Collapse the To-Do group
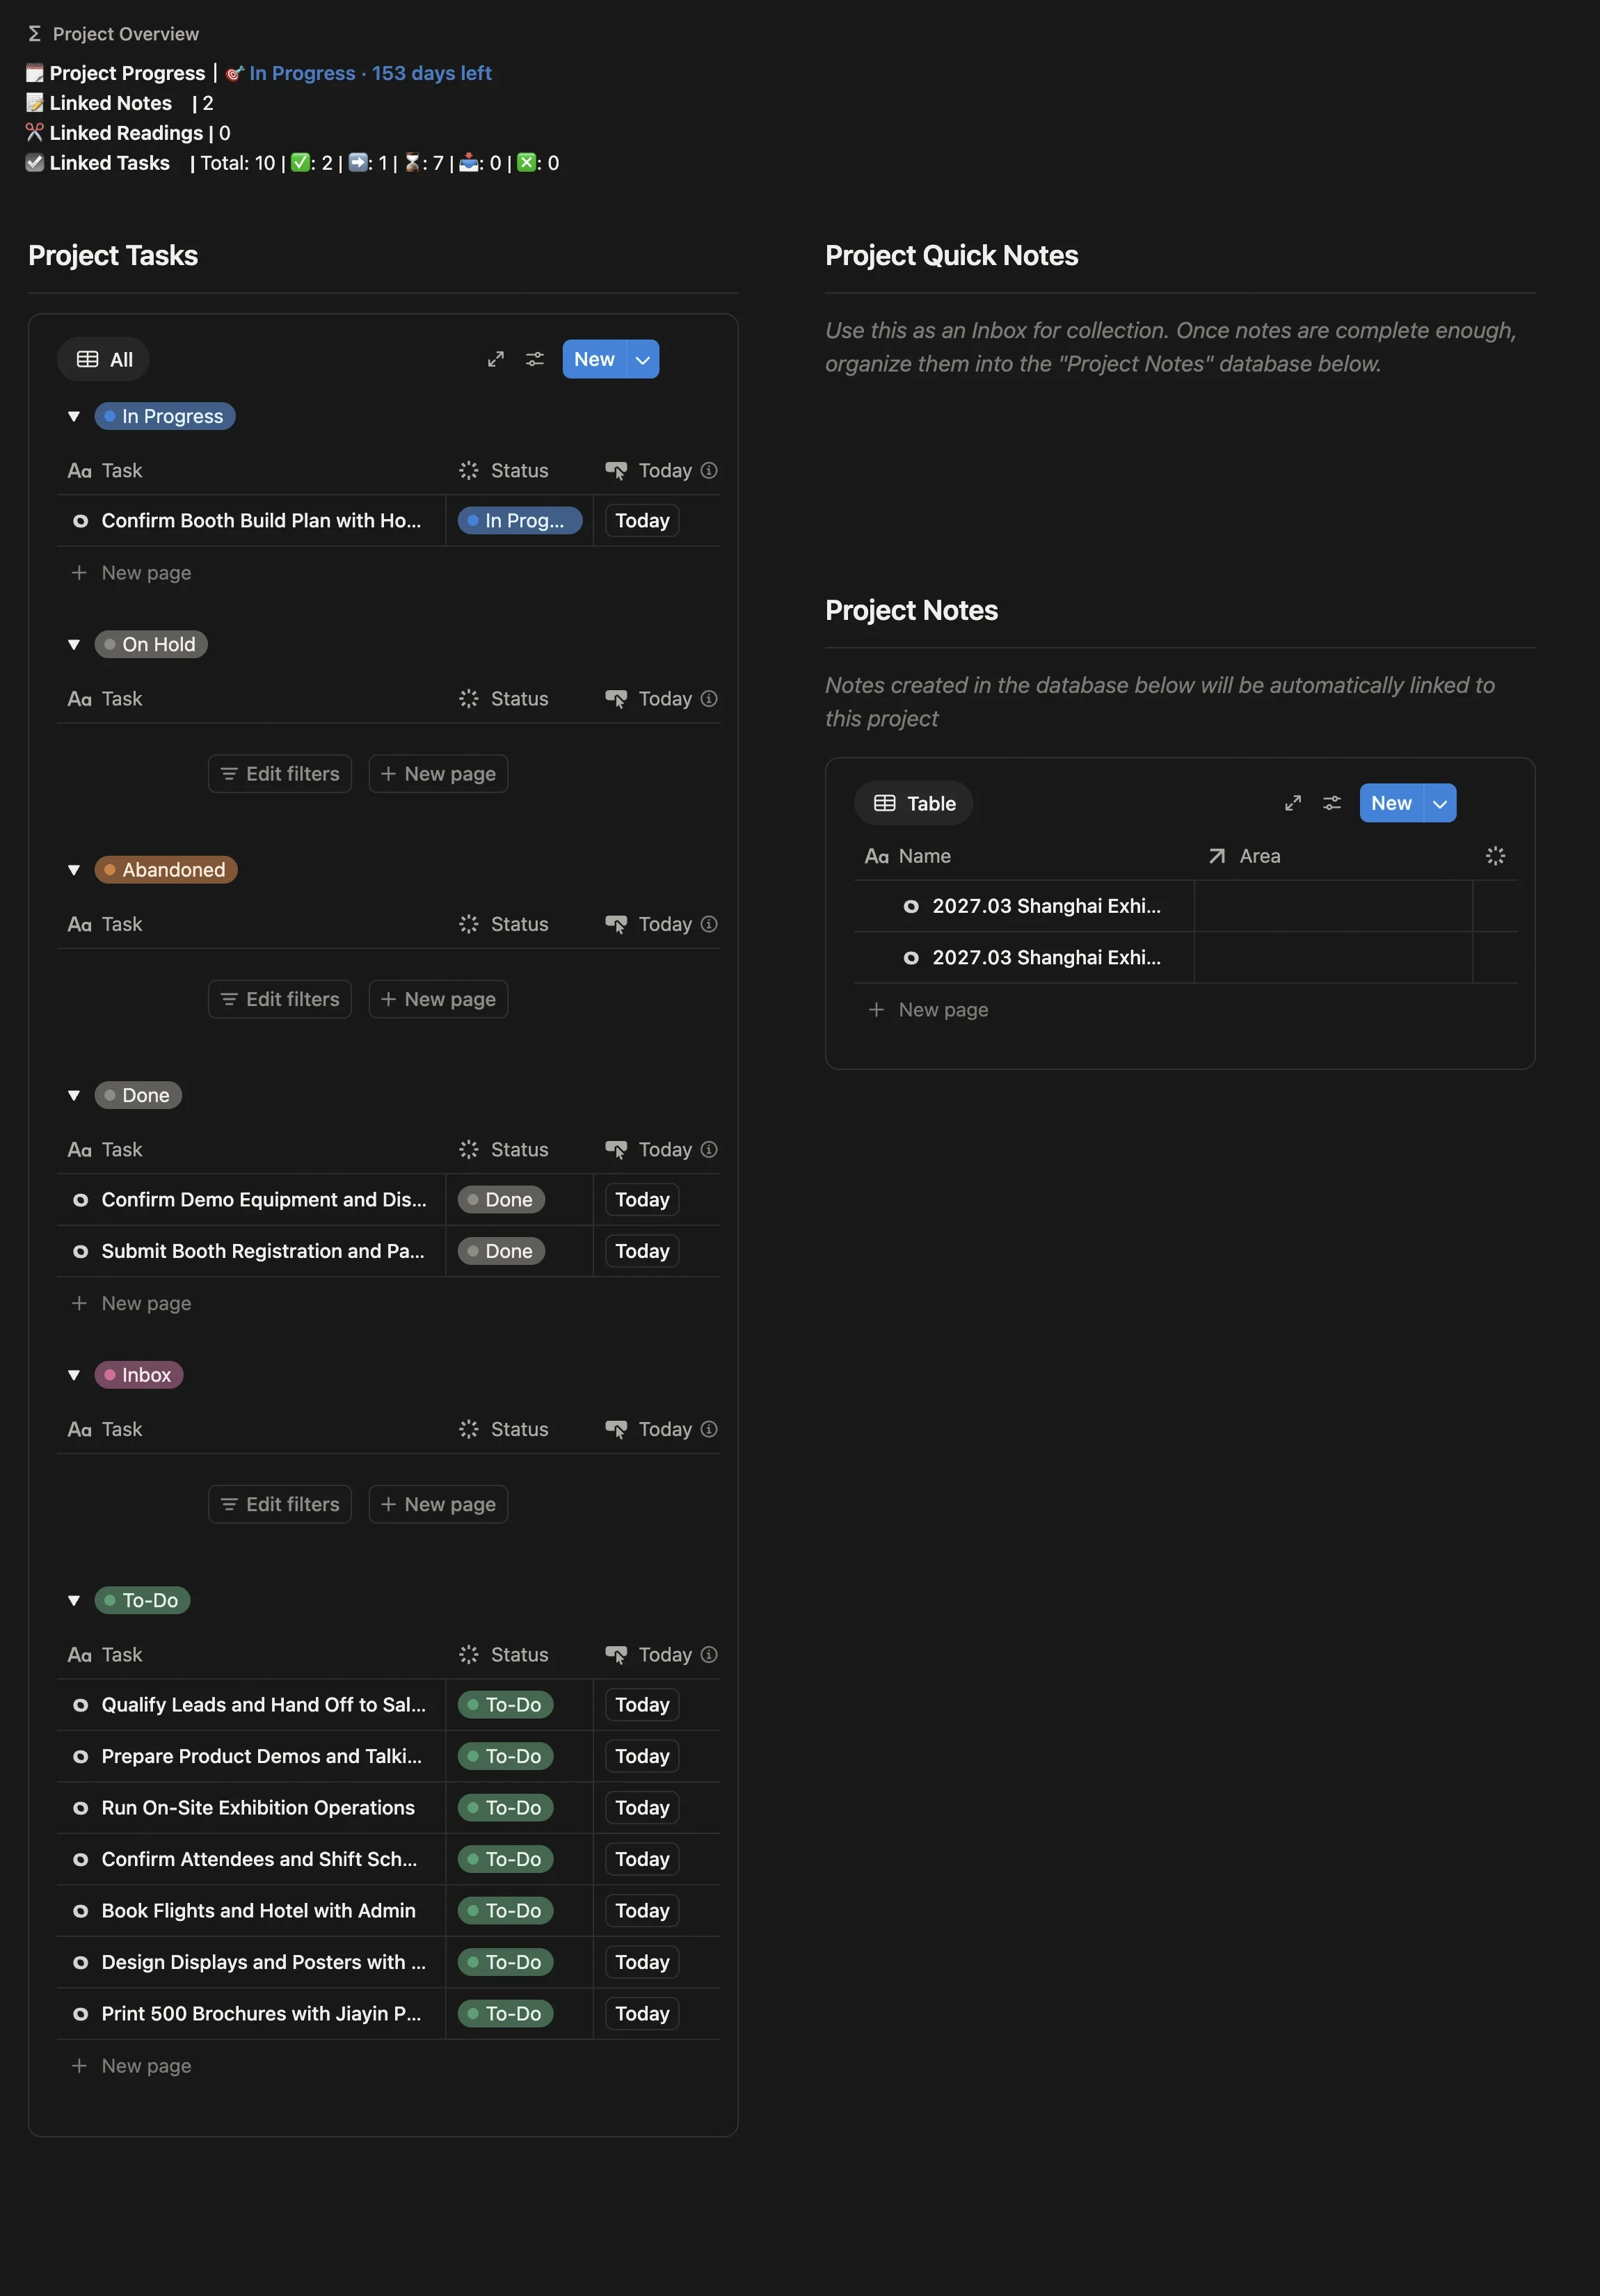This screenshot has width=1600, height=2296. click(x=74, y=1601)
